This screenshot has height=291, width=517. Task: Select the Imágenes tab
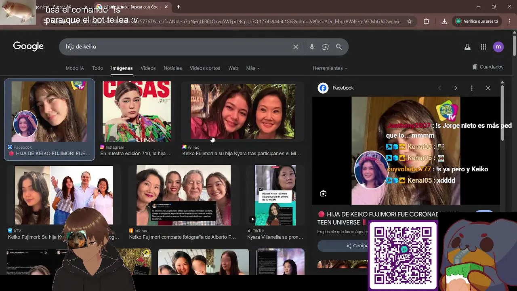point(122,68)
